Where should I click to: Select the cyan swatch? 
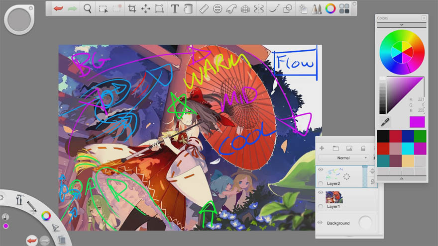(408, 149)
